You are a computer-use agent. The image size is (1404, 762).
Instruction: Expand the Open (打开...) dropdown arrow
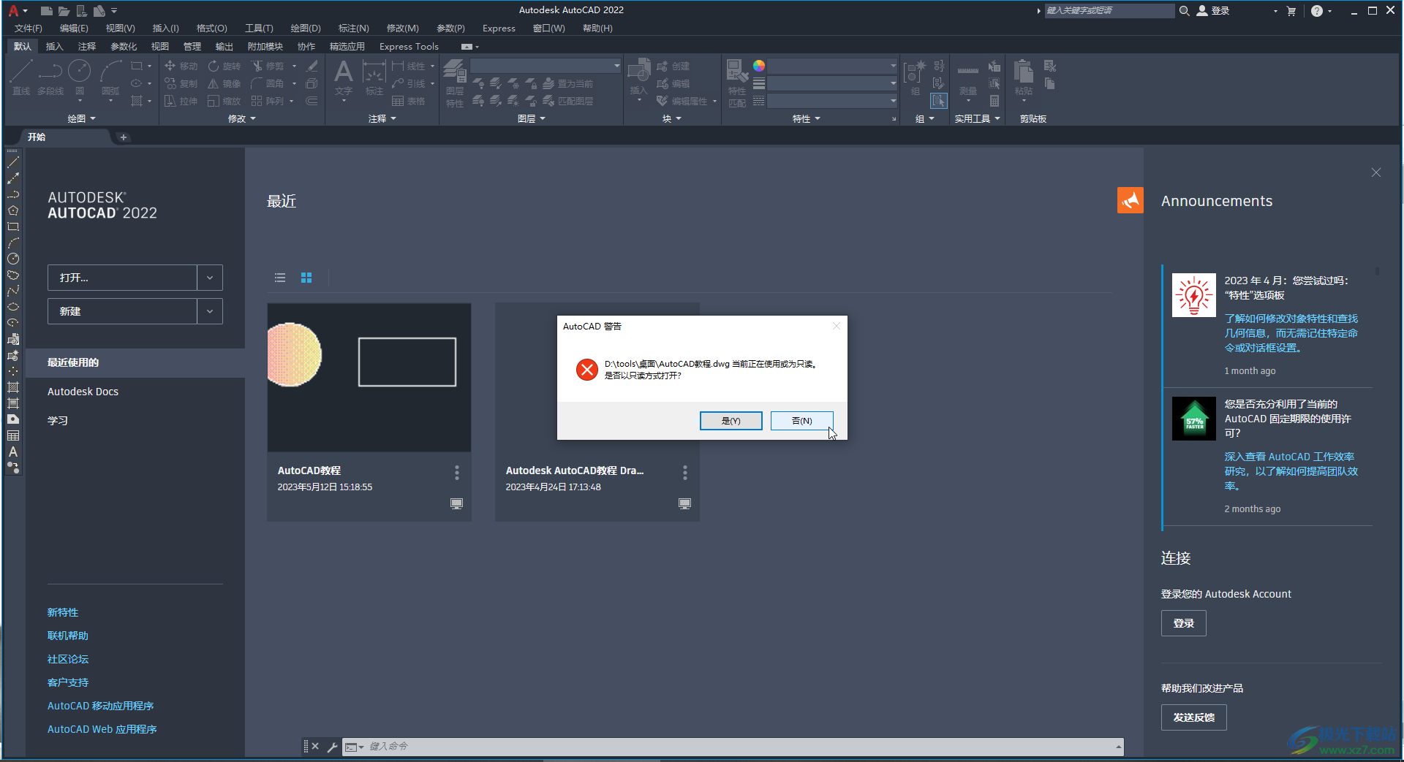pyautogui.click(x=210, y=278)
